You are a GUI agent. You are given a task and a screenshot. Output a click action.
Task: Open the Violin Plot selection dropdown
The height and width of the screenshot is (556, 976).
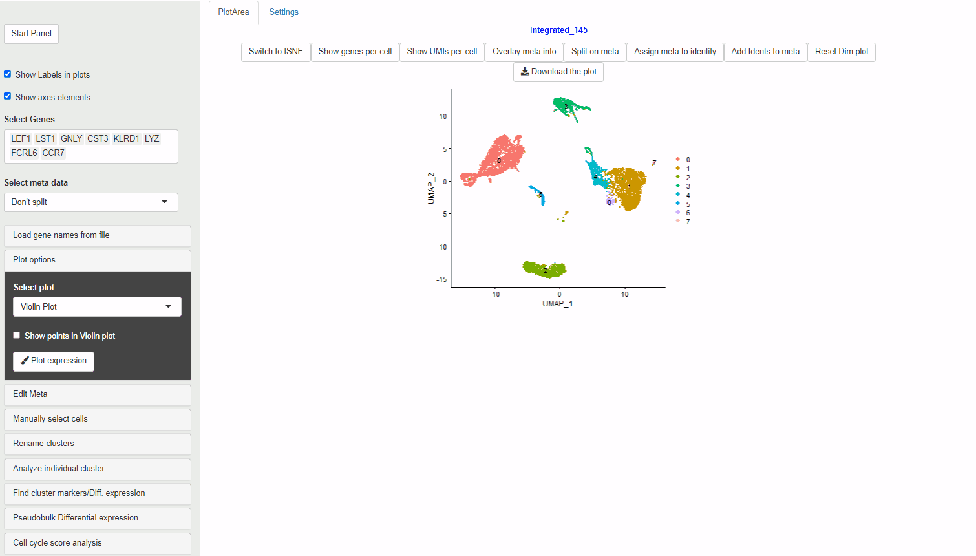point(97,307)
